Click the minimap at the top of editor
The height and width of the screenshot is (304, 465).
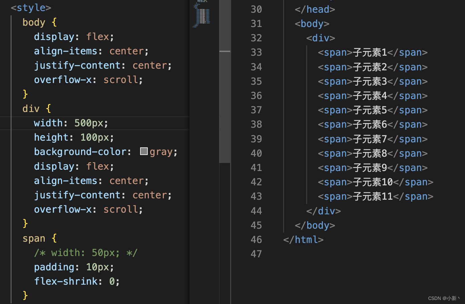pyautogui.click(x=201, y=13)
